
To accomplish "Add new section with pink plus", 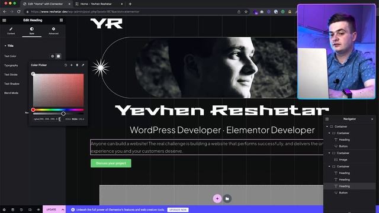I will [x=217, y=199].
